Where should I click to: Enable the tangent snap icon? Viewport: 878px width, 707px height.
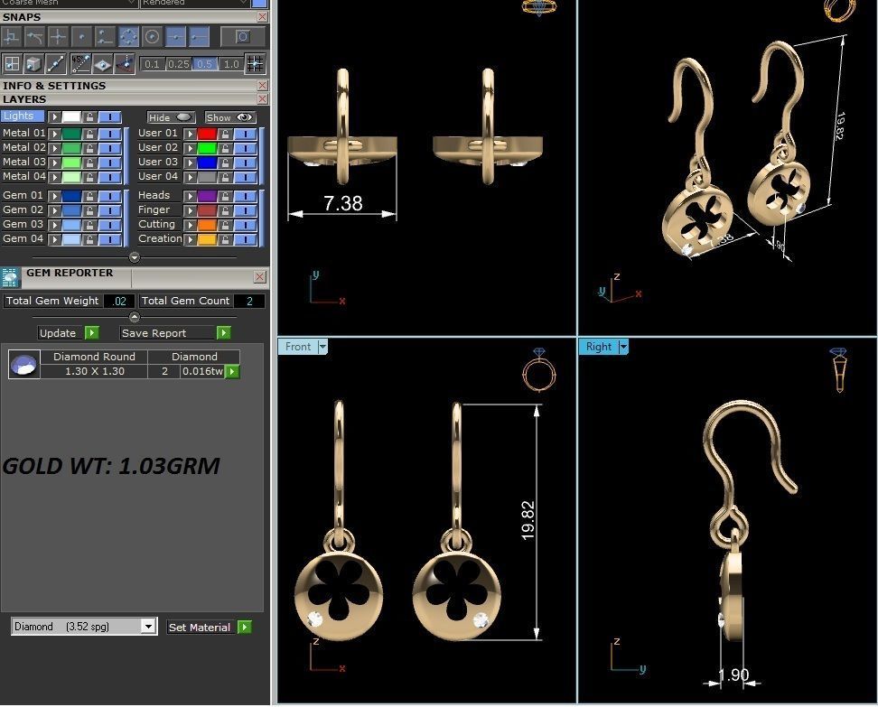[x=34, y=38]
